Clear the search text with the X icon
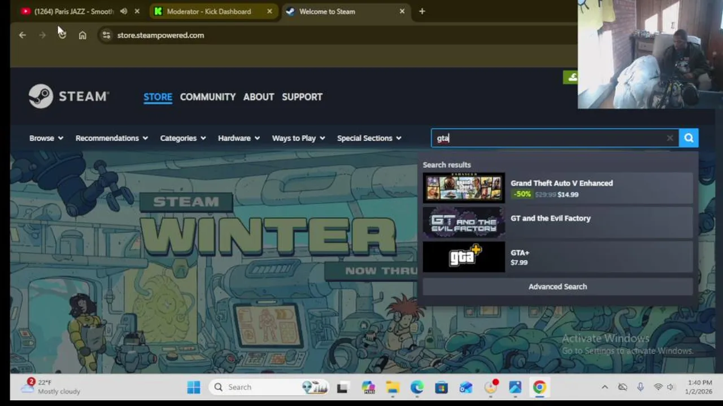The width and height of the screenshot is (723, 406). [x=670, y=138]
